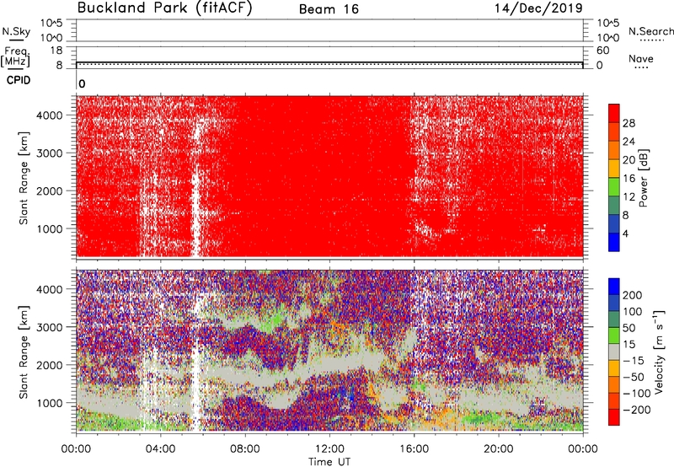Click the blue top of the velocity color bar
This screenshot has width=674, height=467.
coord(614,286)
